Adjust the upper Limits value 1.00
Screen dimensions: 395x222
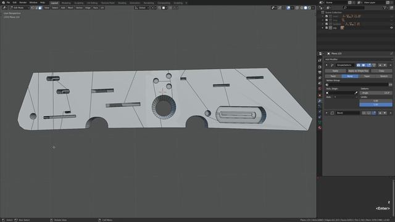pos(376,104)
